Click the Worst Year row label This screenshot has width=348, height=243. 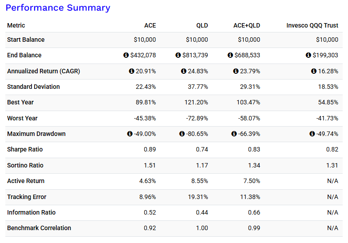22,118
